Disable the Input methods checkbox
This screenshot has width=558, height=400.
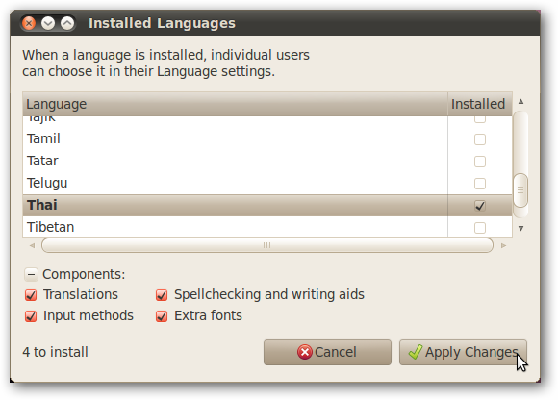[31, 316]
